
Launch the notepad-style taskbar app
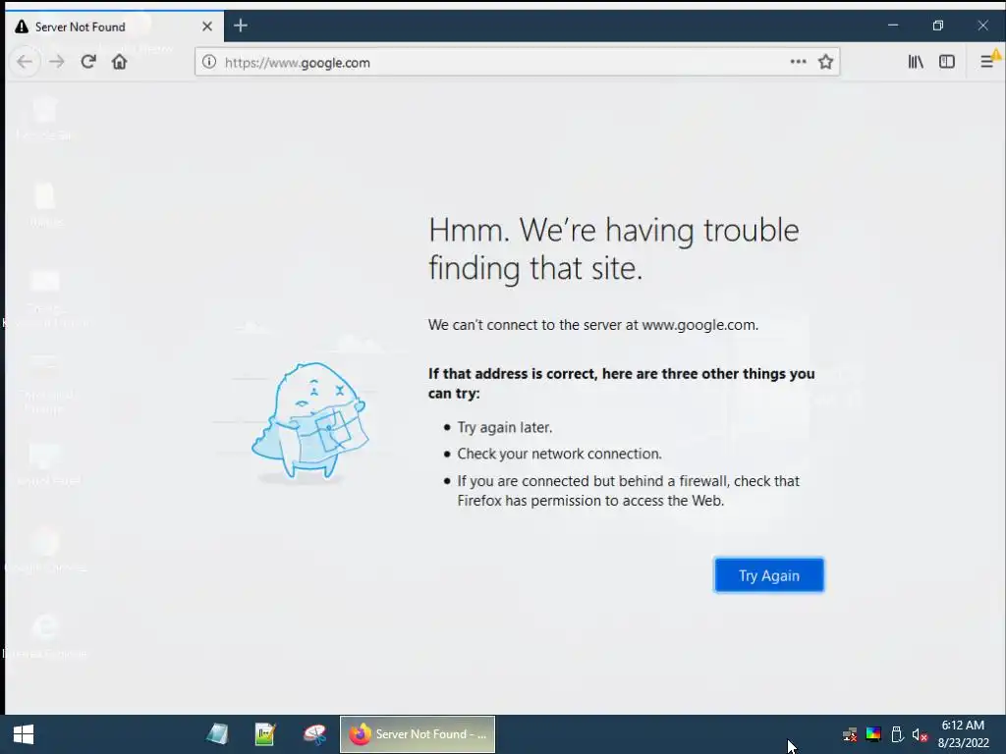[265, 734]
